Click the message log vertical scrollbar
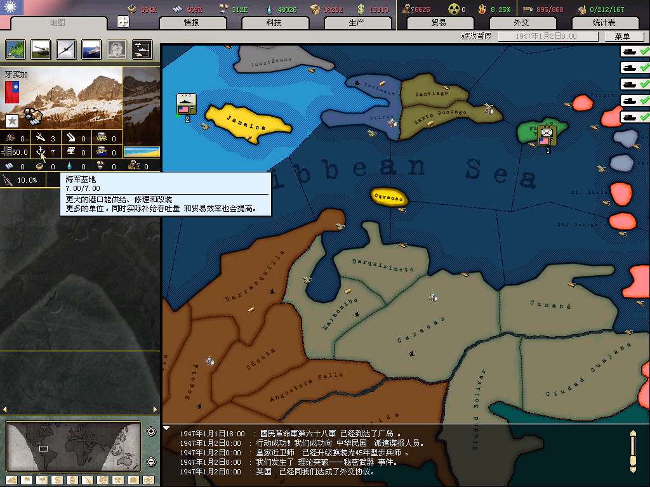Image resolution: width=650 pixels, height=487 pixels. point(632,451)
